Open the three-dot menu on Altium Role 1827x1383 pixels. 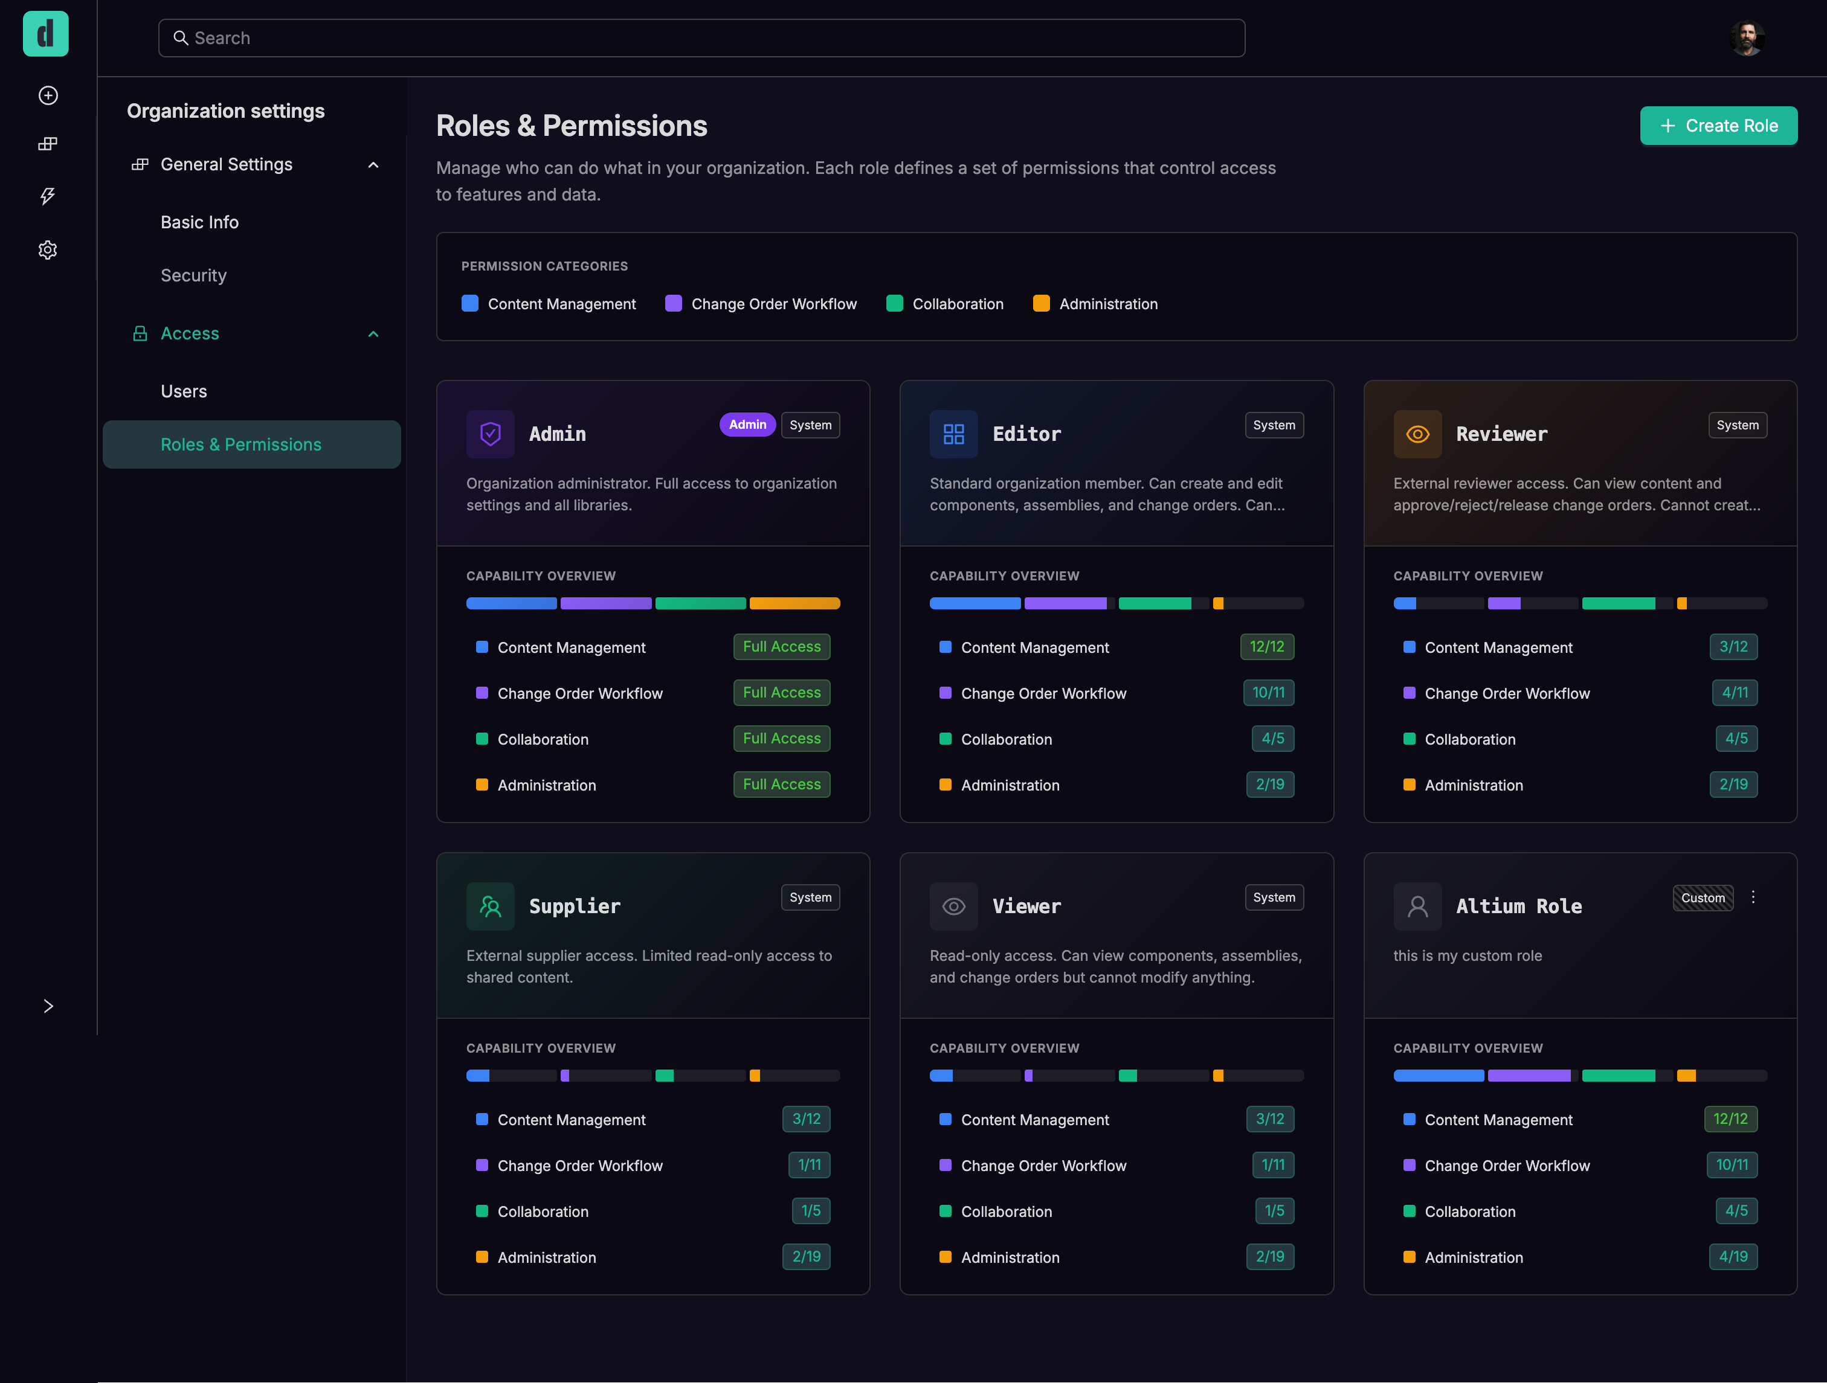pyautogui.click(x=1753, y=897)
